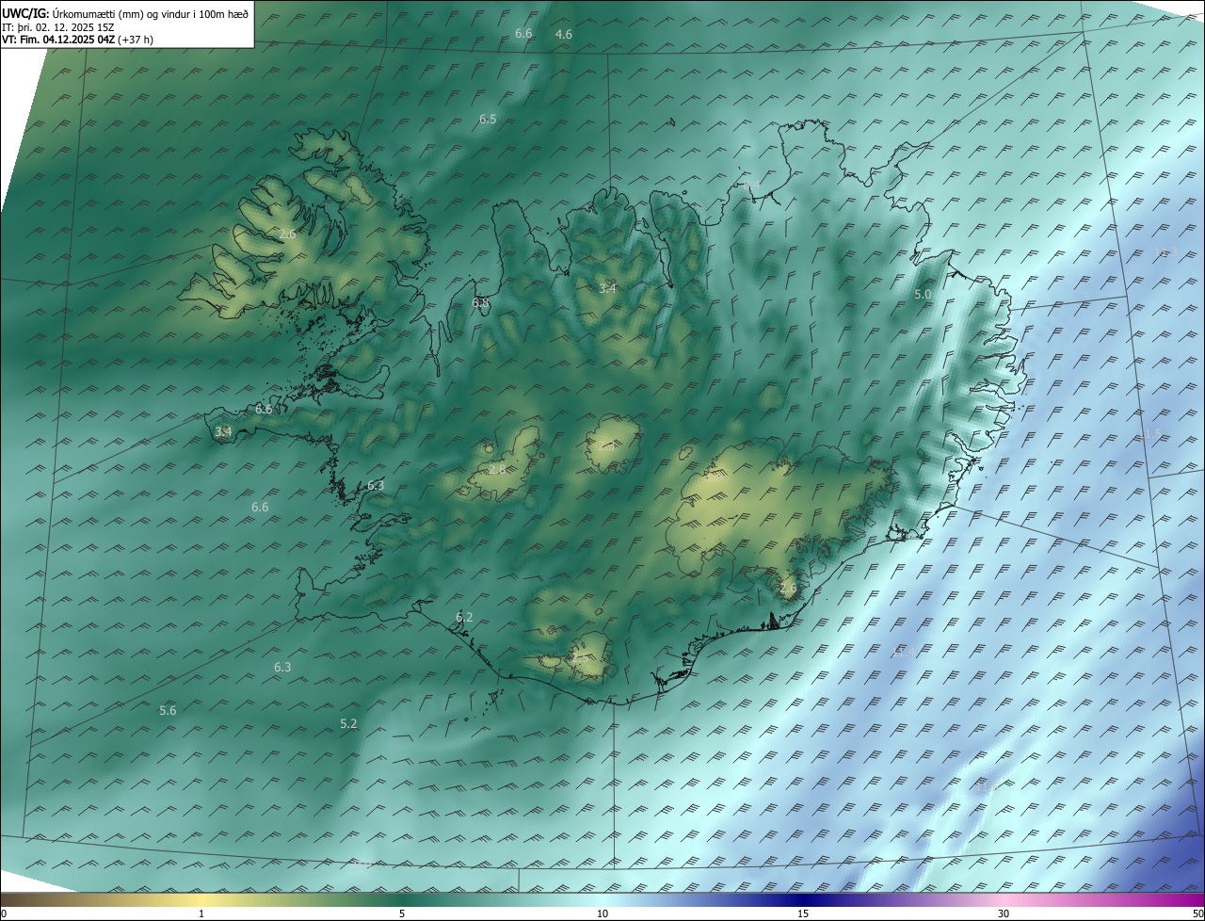Click the 2.8 value on the western glacier
Screen dimensions: 1205x921
pos(497,469)
